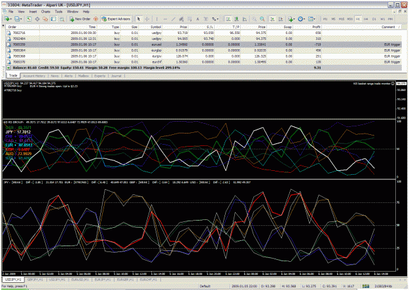The height and width of the screenshot is (290, 409).
Task: Open the Market Watch window icon
Action: click(x=29, y=19)
